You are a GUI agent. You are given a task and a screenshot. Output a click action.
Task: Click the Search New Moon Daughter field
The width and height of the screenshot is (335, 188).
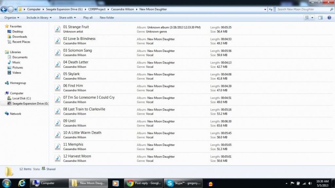[303, 9]
